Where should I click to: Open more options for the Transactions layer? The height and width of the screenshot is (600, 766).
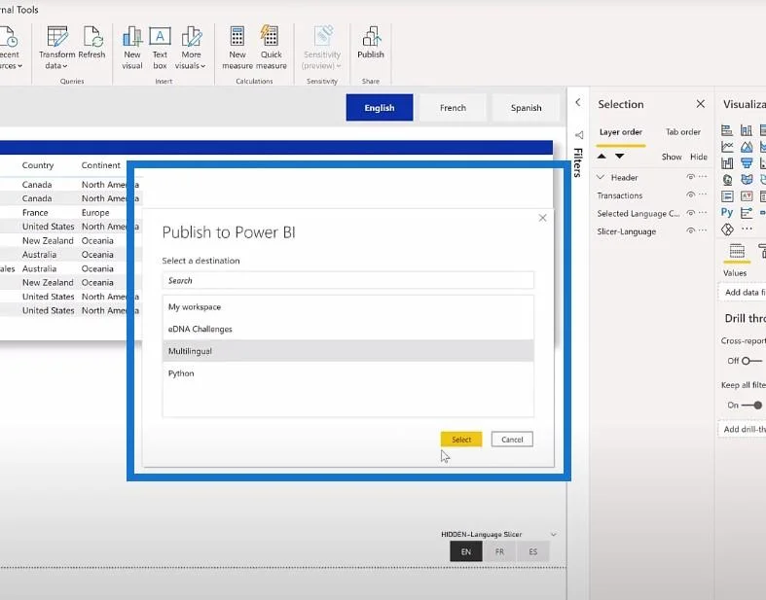[703, 194]
